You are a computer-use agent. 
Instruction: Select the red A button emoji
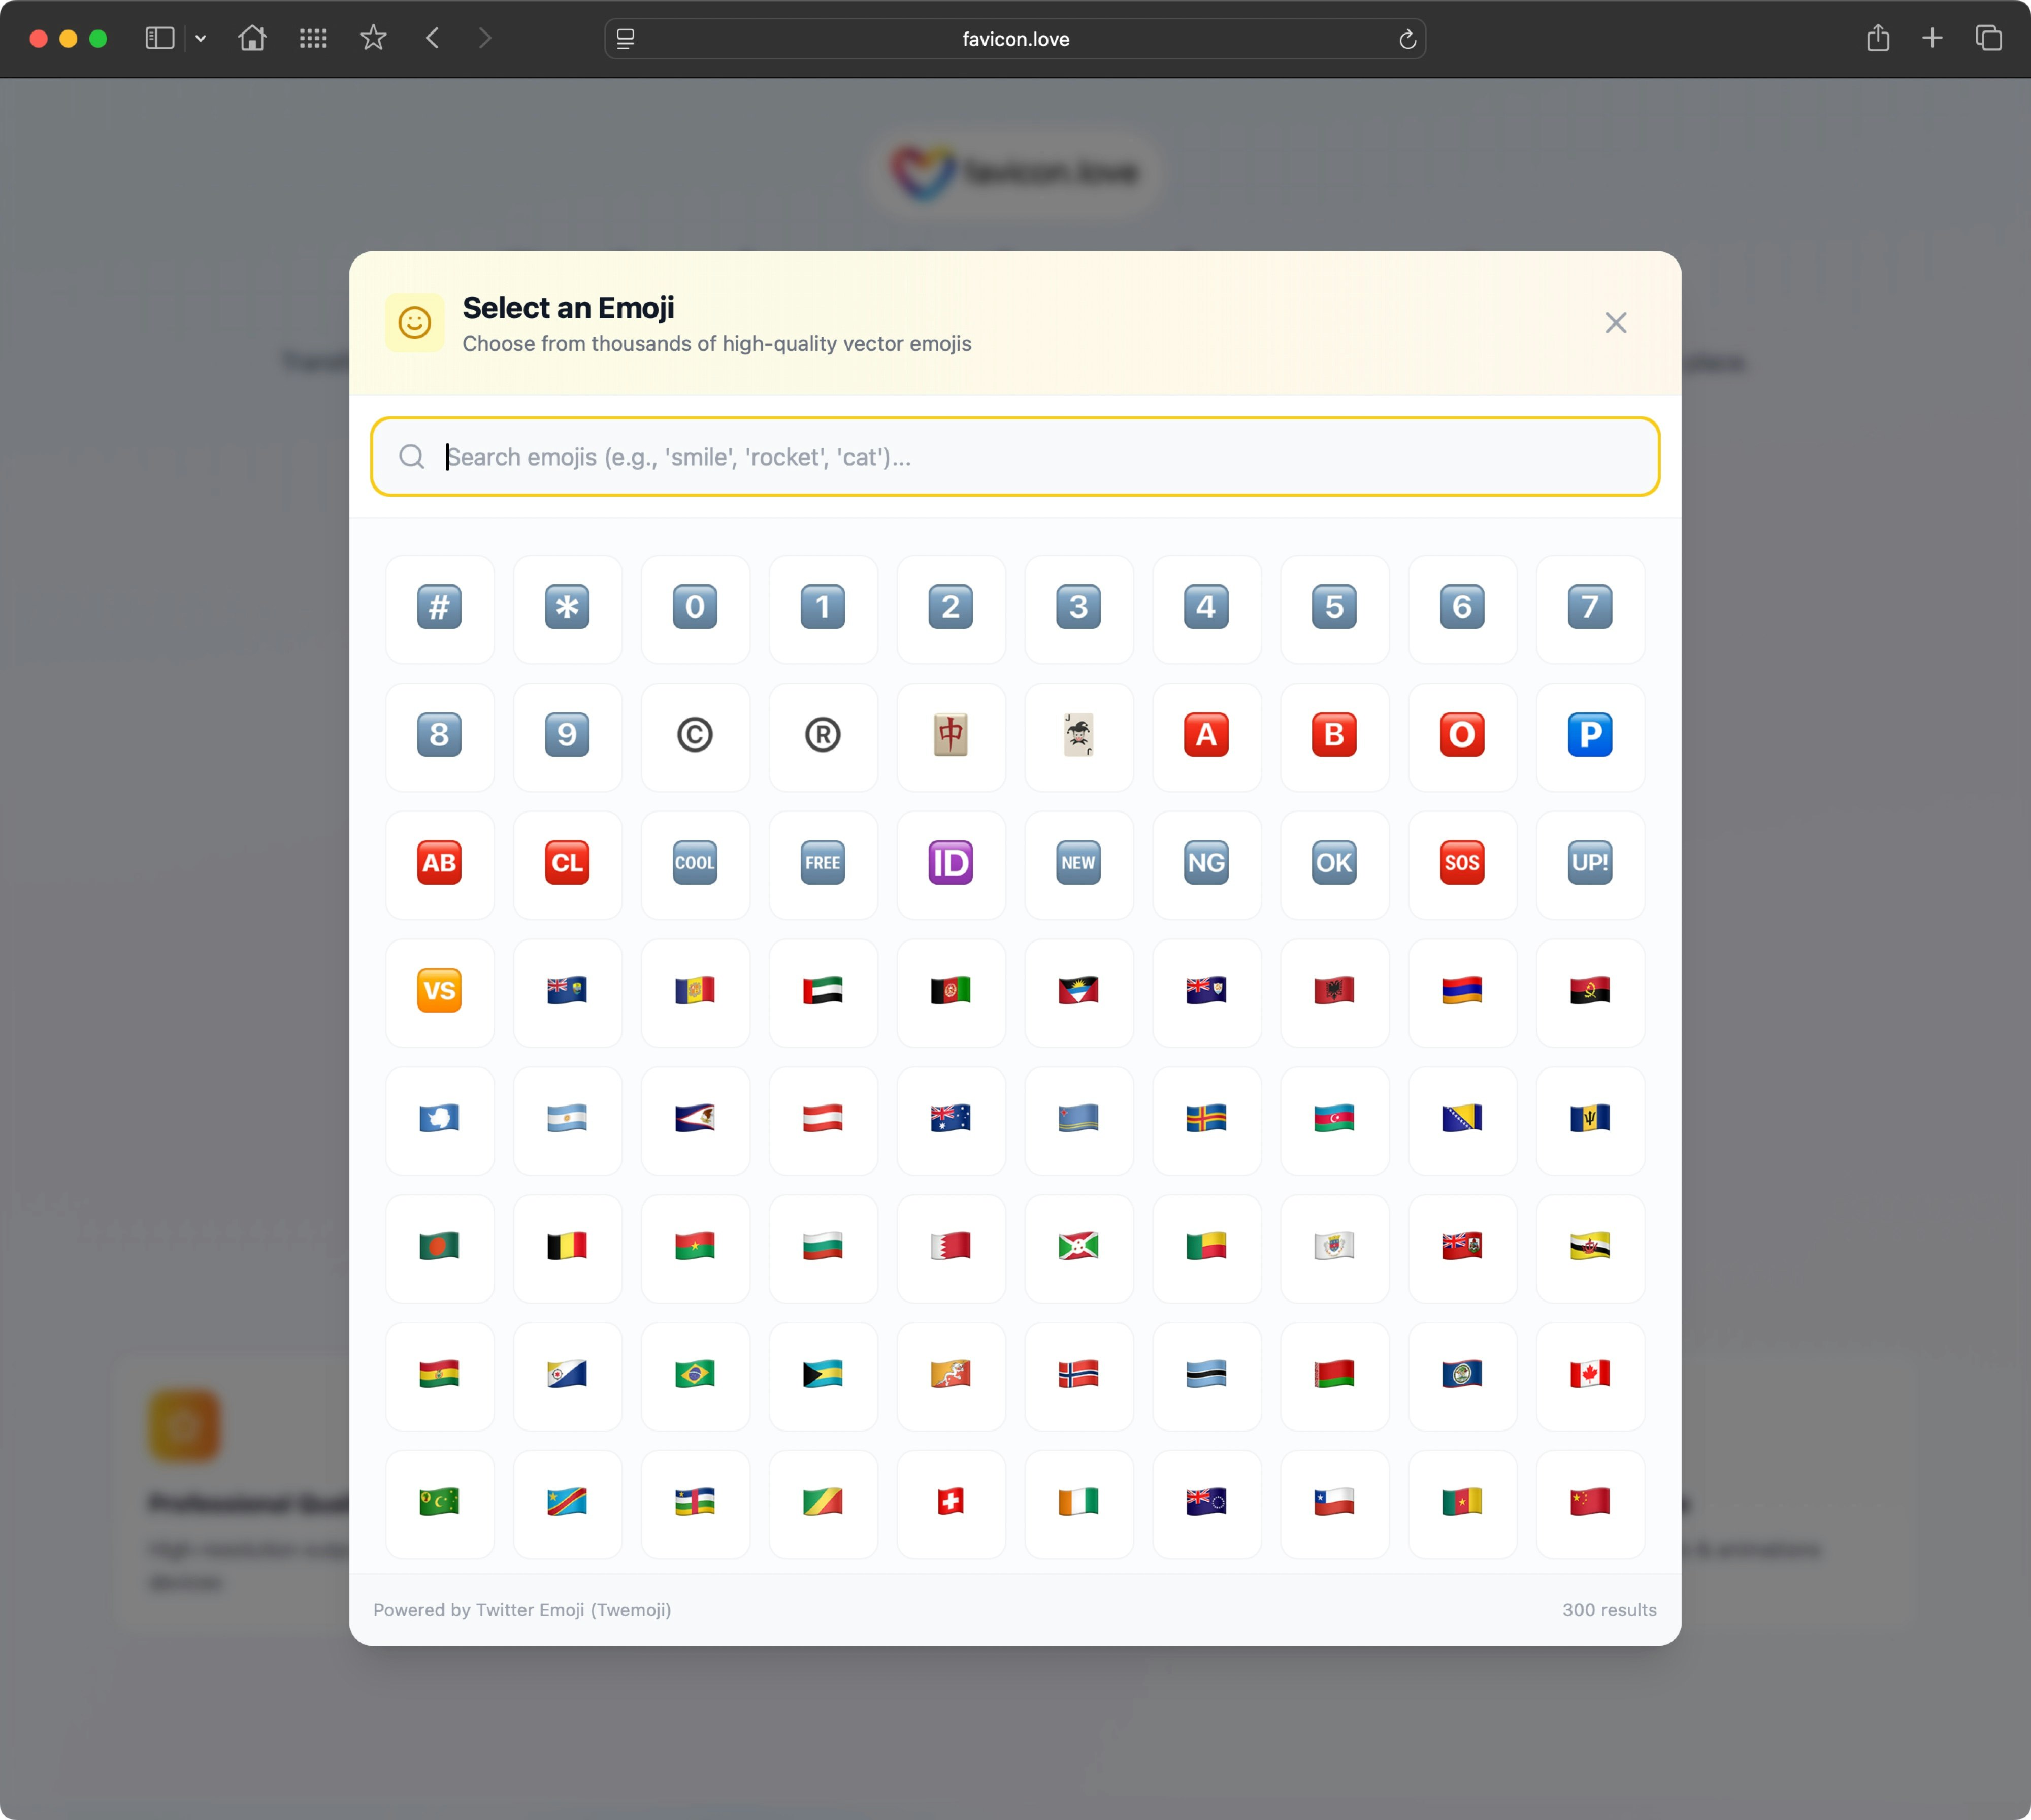click(x=1206, y=737)
